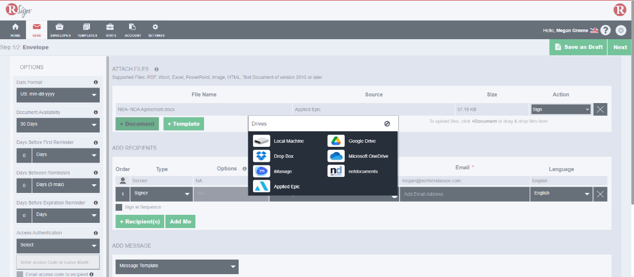Select the Send envelope tab
634x277 pixels.
tap(37, 31)
